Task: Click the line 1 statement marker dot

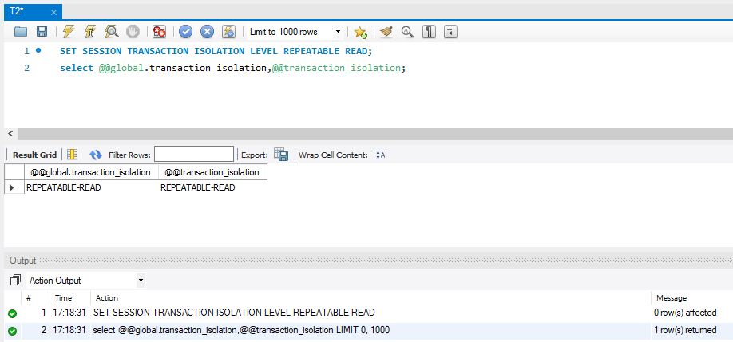Action: [x=38, y=50]
